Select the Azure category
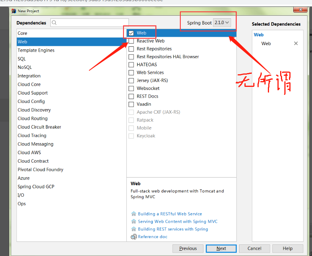 click(x=71, y=178)
